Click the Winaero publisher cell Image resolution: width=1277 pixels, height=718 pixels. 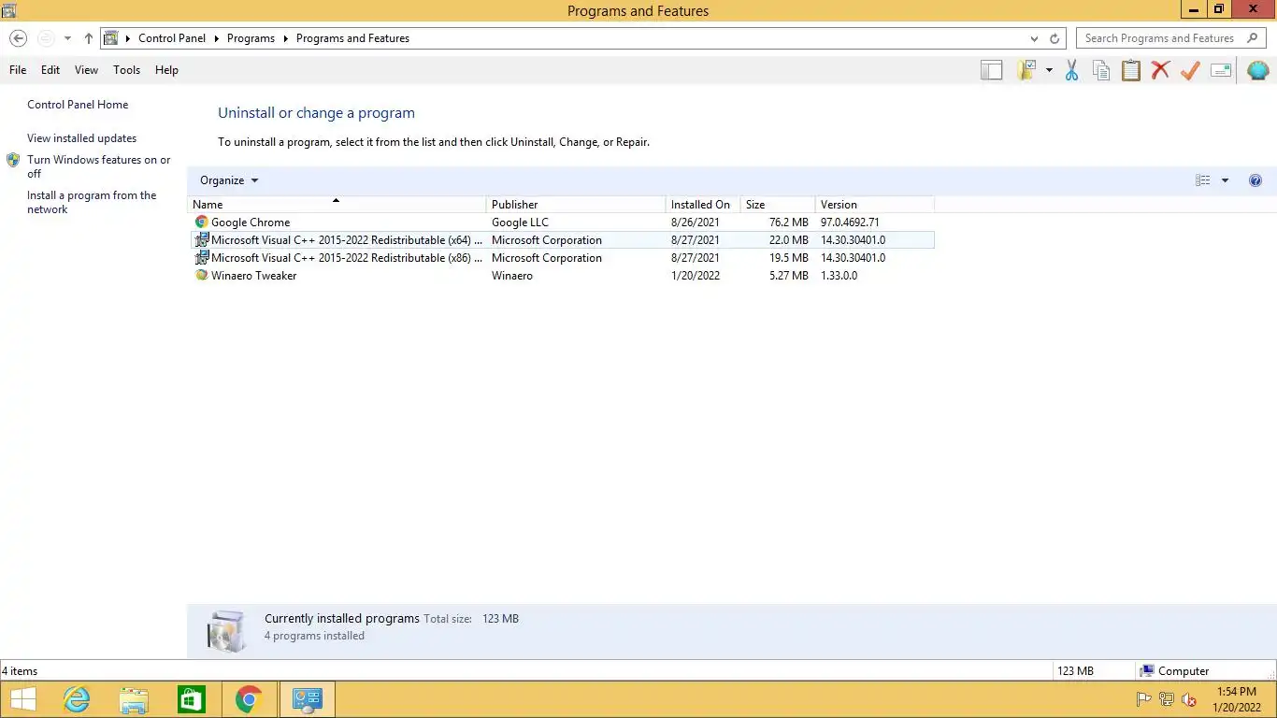512,276
